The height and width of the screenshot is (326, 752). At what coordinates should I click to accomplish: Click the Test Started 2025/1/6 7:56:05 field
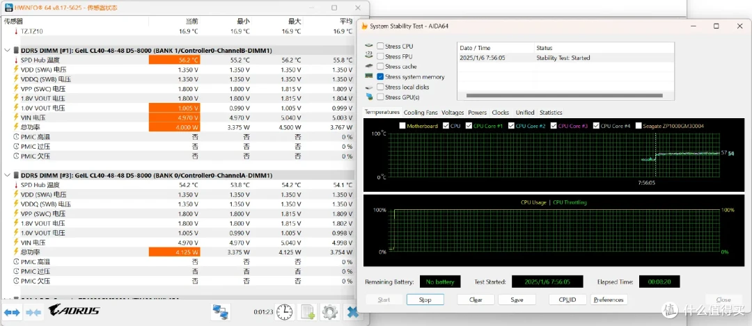pos(547,282)
